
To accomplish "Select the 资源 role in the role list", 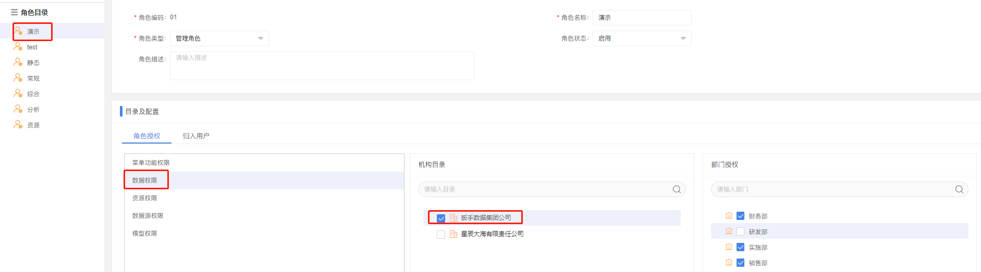I will [x=52, y=125].
